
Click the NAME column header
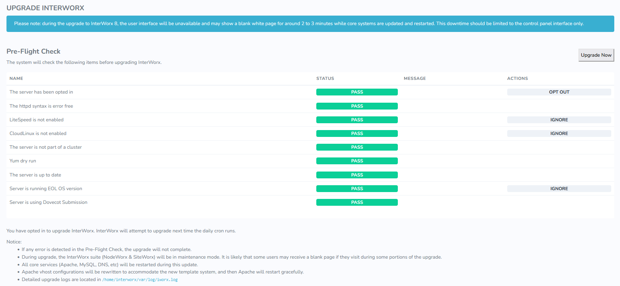coord(16,78)
